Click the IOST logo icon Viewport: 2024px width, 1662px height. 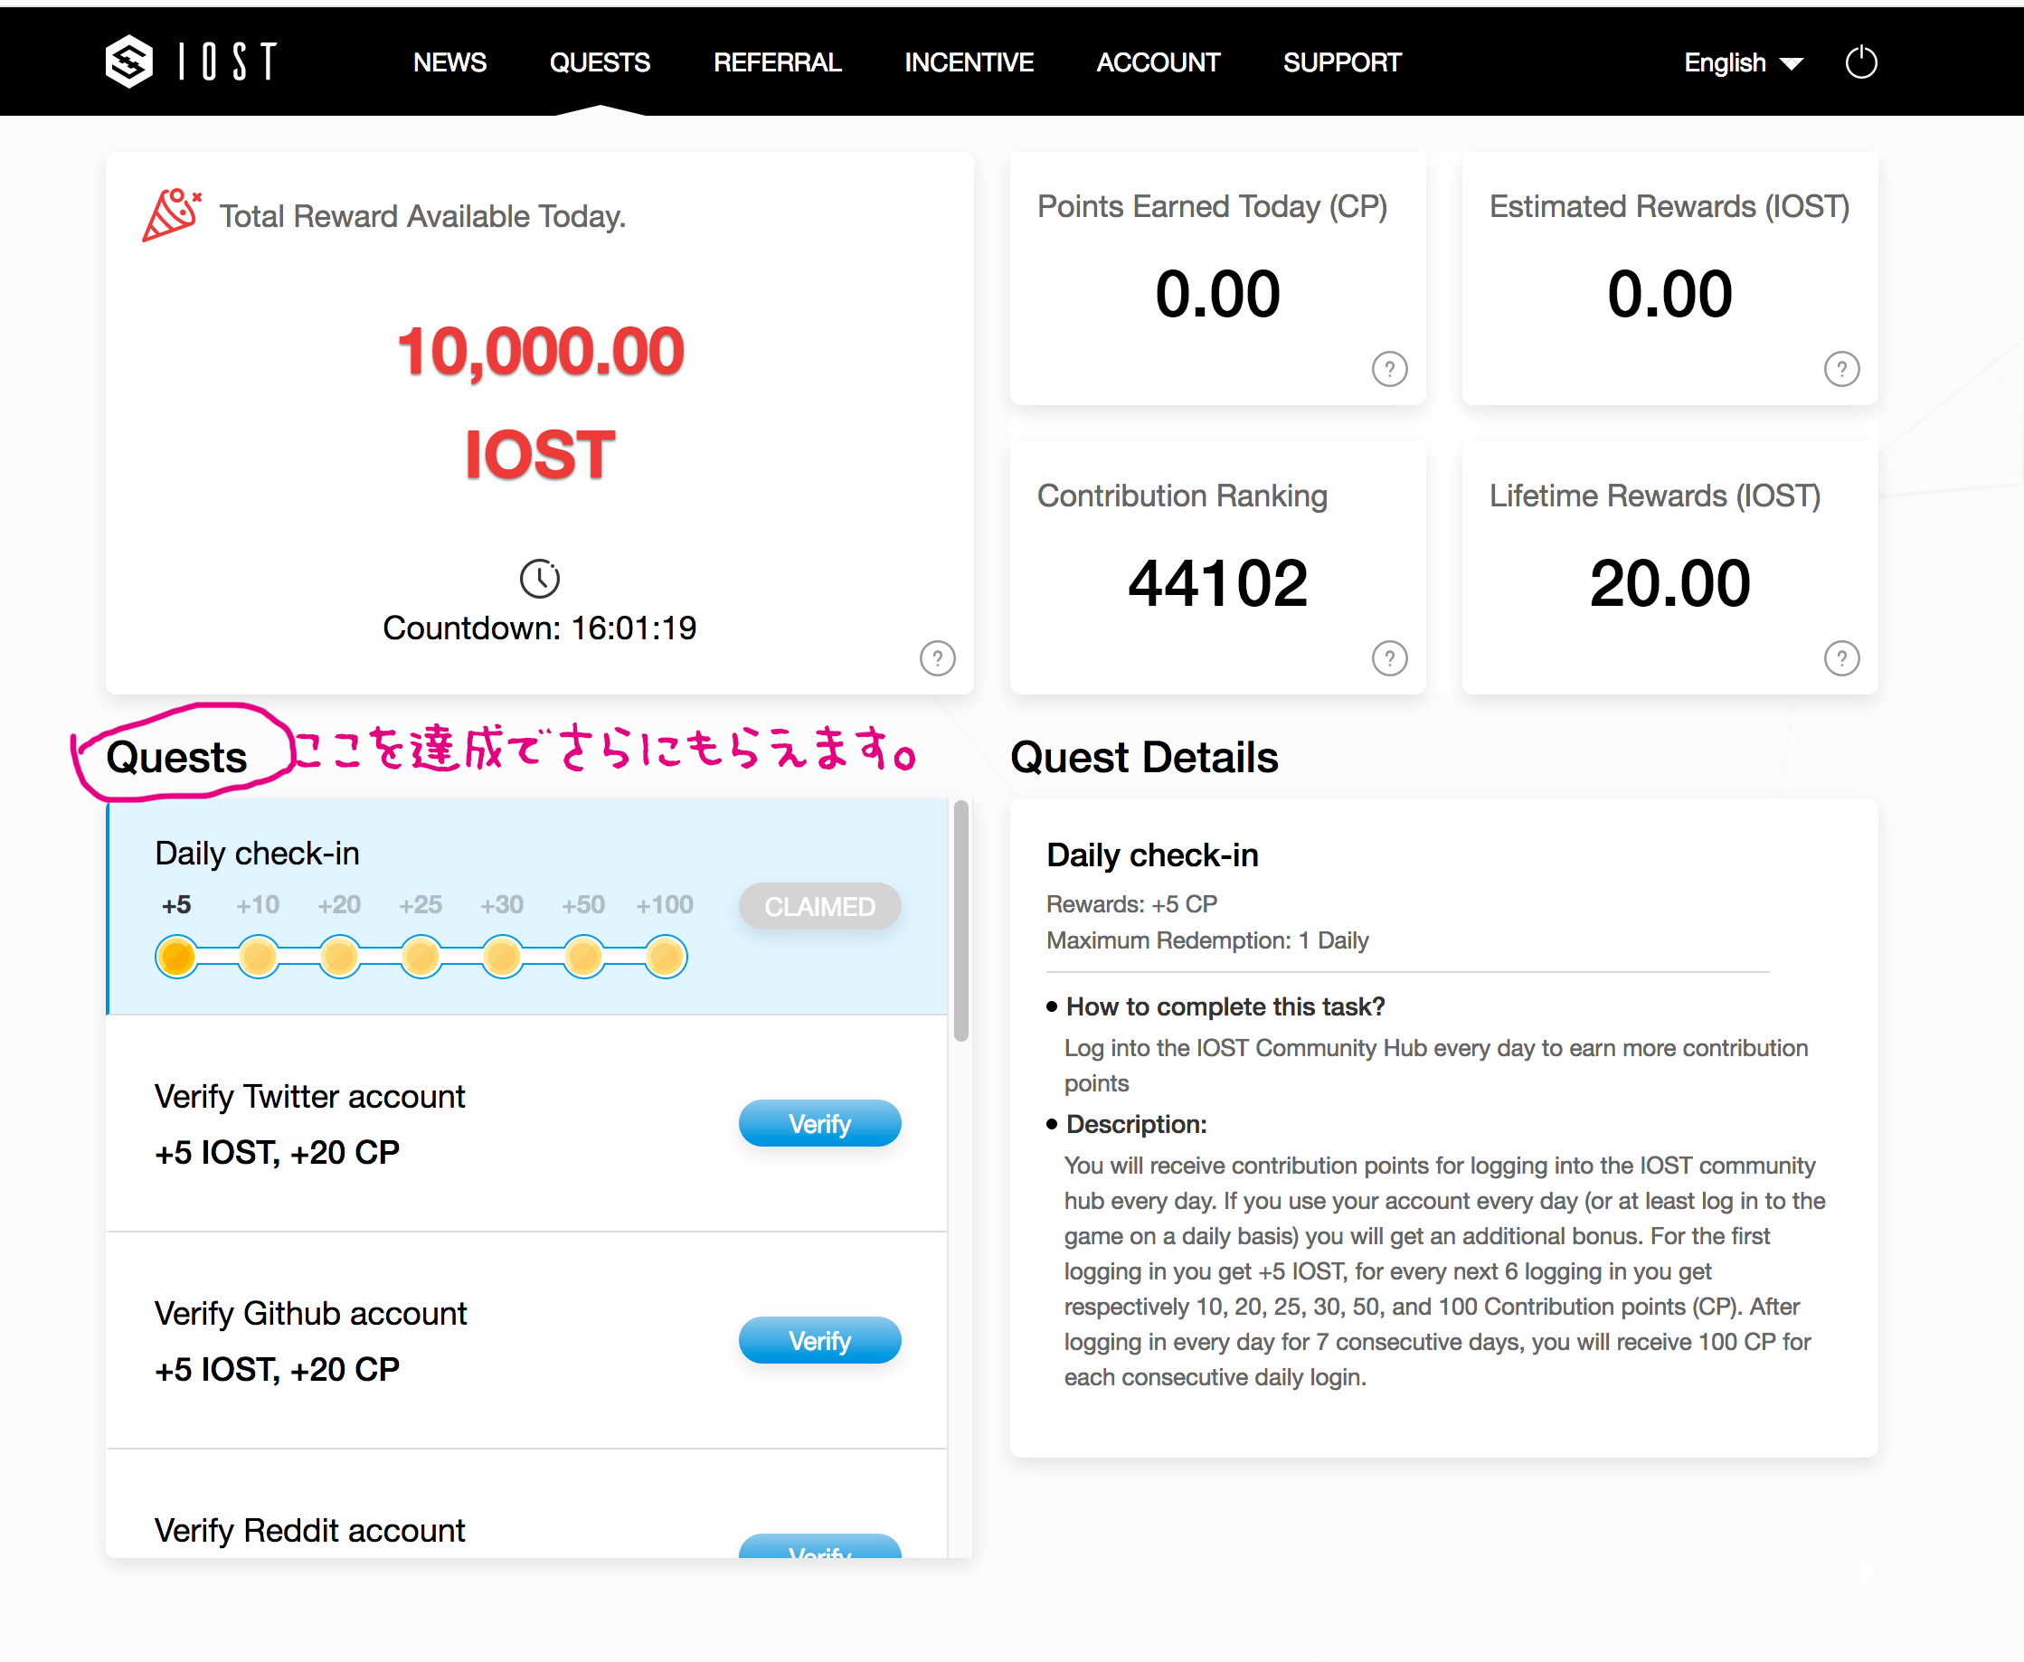[x=129, y=62]
